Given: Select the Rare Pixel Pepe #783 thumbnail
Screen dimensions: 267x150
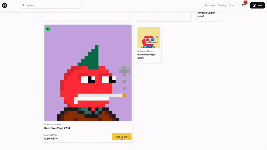Looking at the screenshot, I should 149,38.
